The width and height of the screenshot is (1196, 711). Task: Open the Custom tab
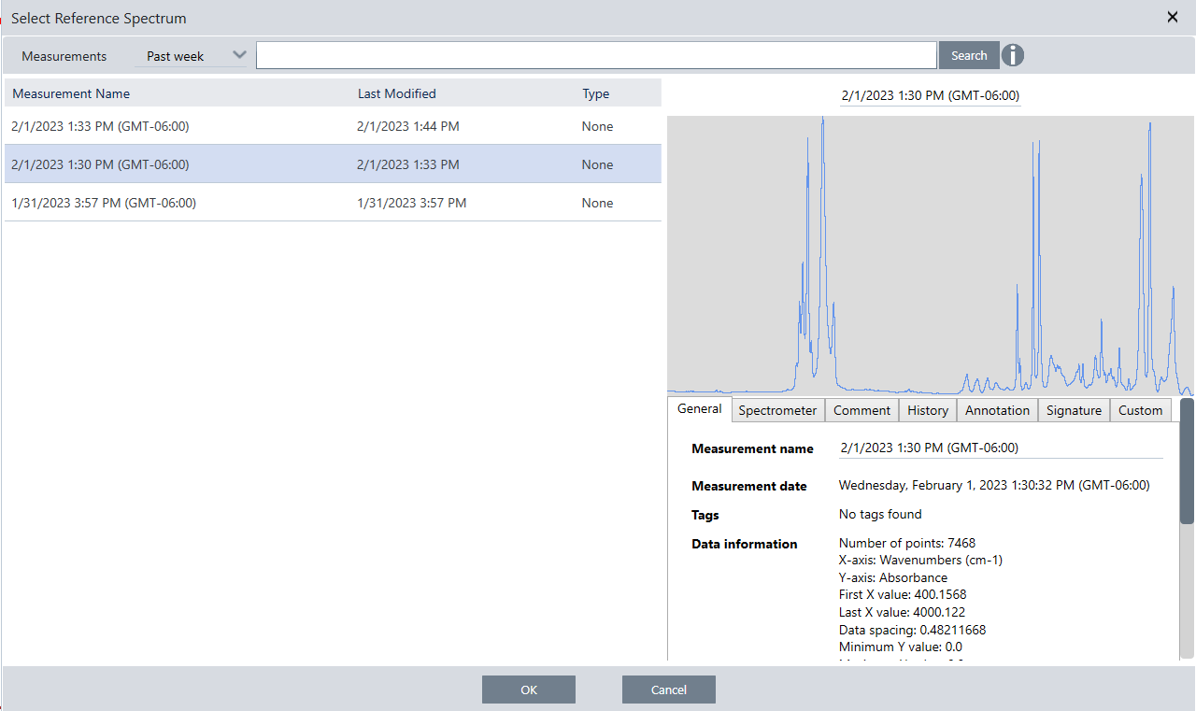tap(1140, 410)
